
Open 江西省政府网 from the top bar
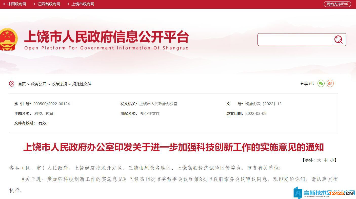[x=48, y=4]
